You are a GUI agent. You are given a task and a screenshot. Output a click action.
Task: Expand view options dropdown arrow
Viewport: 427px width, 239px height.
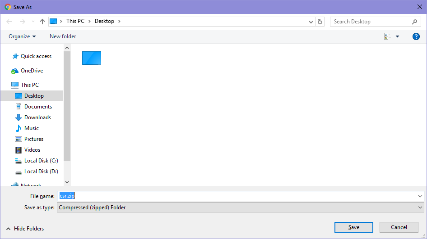click(398, 36)
